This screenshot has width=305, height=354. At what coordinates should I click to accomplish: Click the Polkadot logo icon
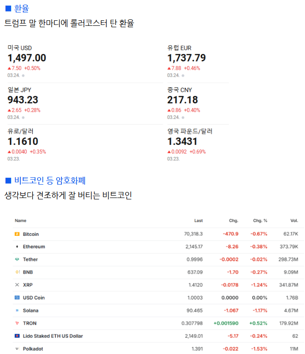point(18,349)
